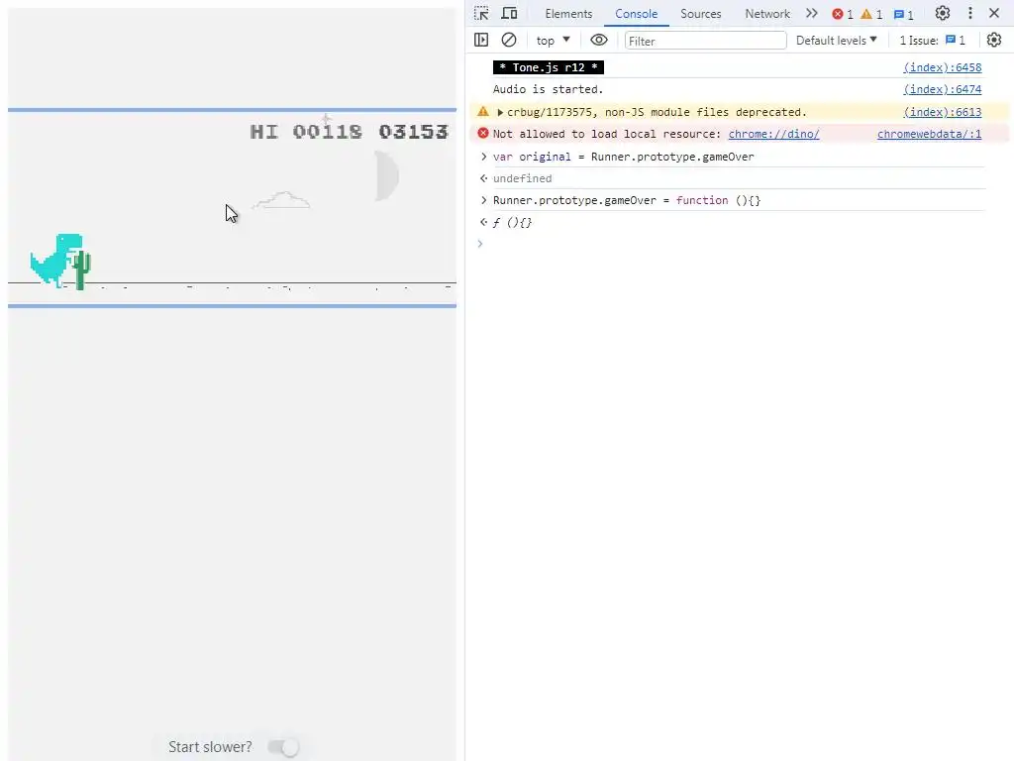
Task: Open the DevTools three-dot menu
Action: point(970,14)
